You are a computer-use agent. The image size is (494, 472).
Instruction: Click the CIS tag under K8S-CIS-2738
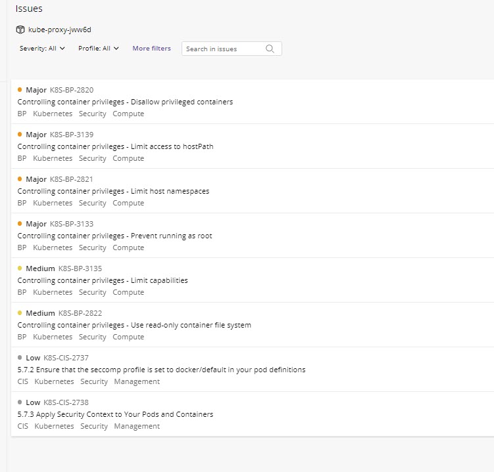tap(23, 426)
